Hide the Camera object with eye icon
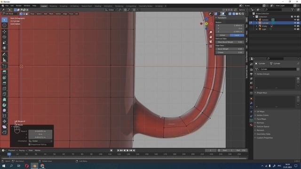The width and height of the screenshot is (301, 169). 295,20
